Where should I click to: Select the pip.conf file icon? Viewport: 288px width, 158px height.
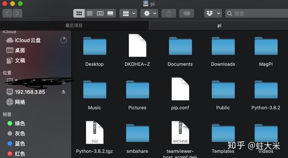pos(180,89)
